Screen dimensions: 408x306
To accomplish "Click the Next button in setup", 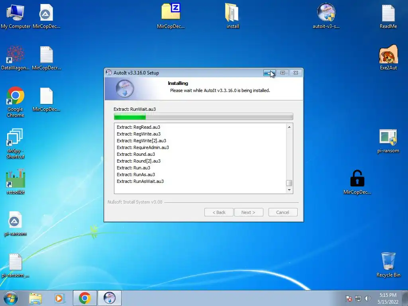I will [x=249, y=212].
